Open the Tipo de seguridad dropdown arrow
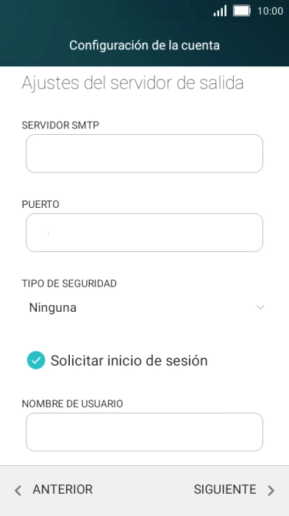The height and width of the screenshot is (516, 289). click(260, 307)
